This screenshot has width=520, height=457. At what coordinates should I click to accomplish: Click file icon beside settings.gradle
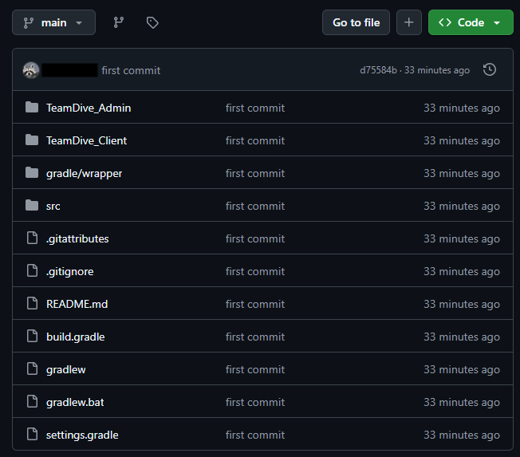click(x=32, y=434)
